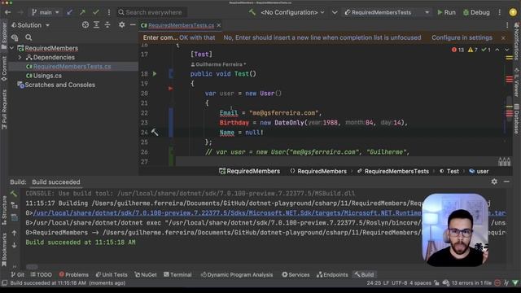
Task: Minimize the Build tool window
Action: point(506,181)
